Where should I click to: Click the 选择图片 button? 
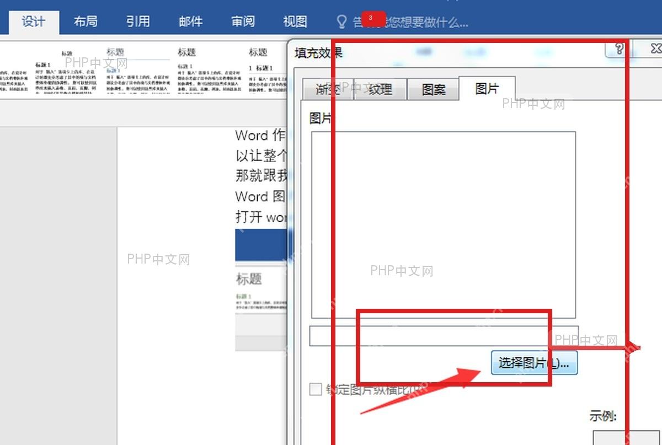pos(534,363)
